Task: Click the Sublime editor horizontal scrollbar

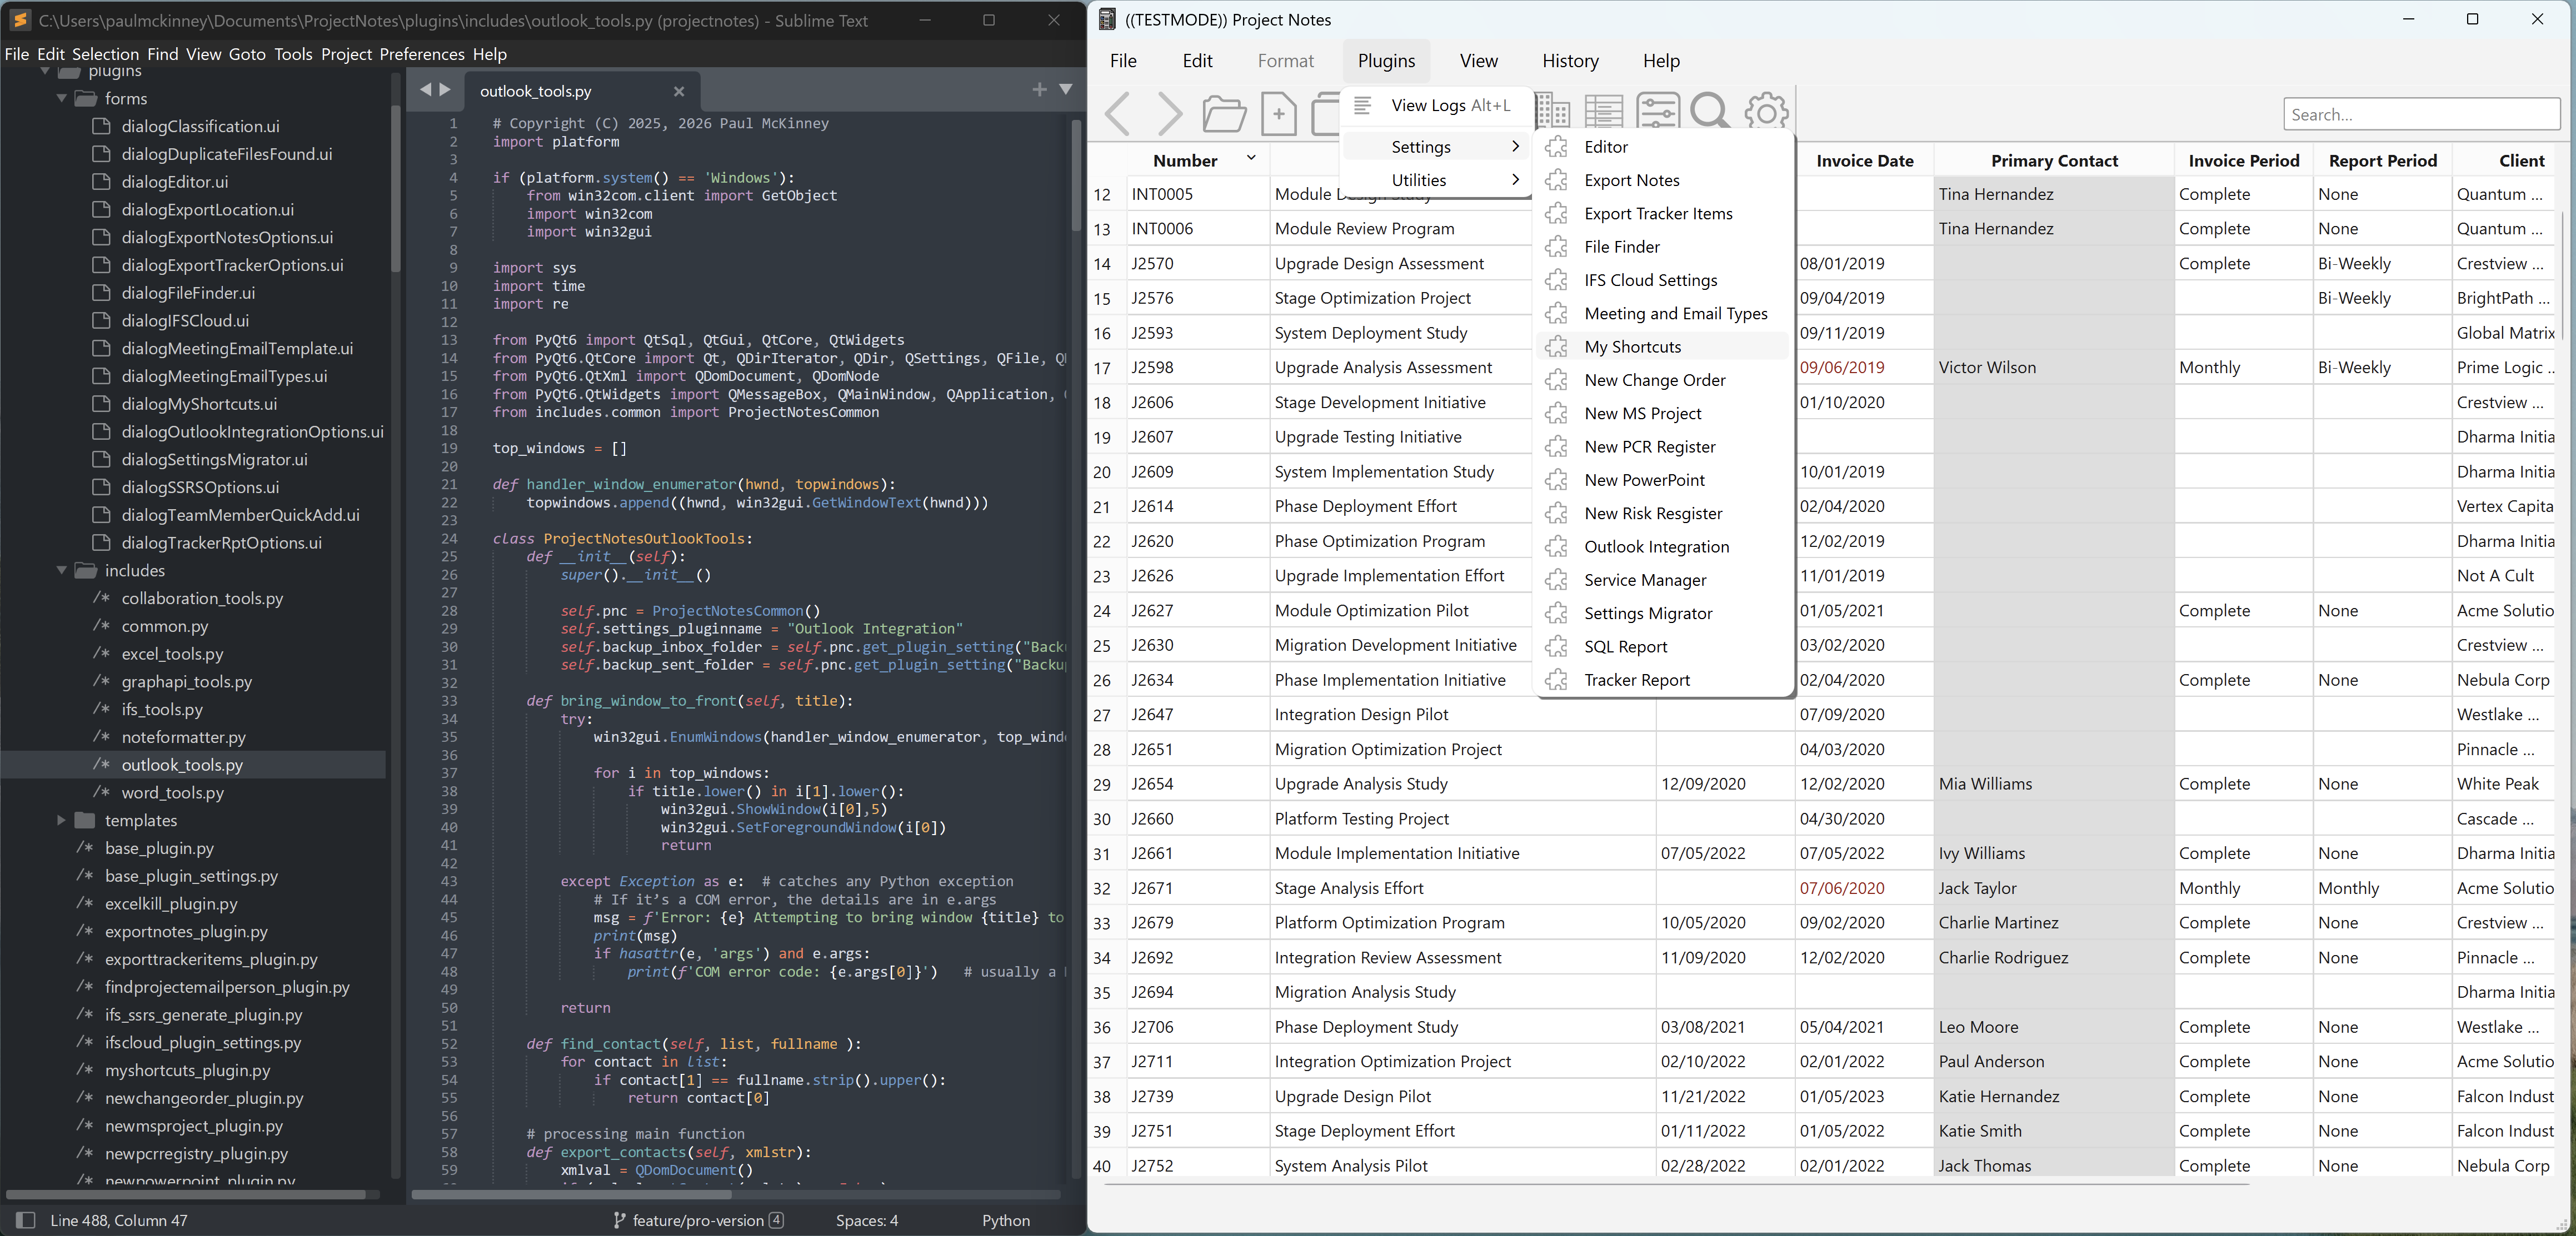Action: [572, 1194]
